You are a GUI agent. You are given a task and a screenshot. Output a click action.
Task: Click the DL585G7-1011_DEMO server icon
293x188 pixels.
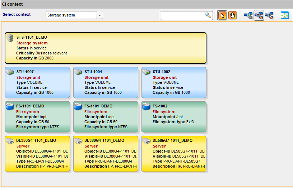click(x=146, y=141)
